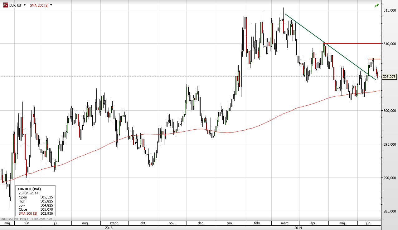Viewport: 398px width, 230px height.
Task: Click the Close label in data box
Action: click(x=23, y=209)
